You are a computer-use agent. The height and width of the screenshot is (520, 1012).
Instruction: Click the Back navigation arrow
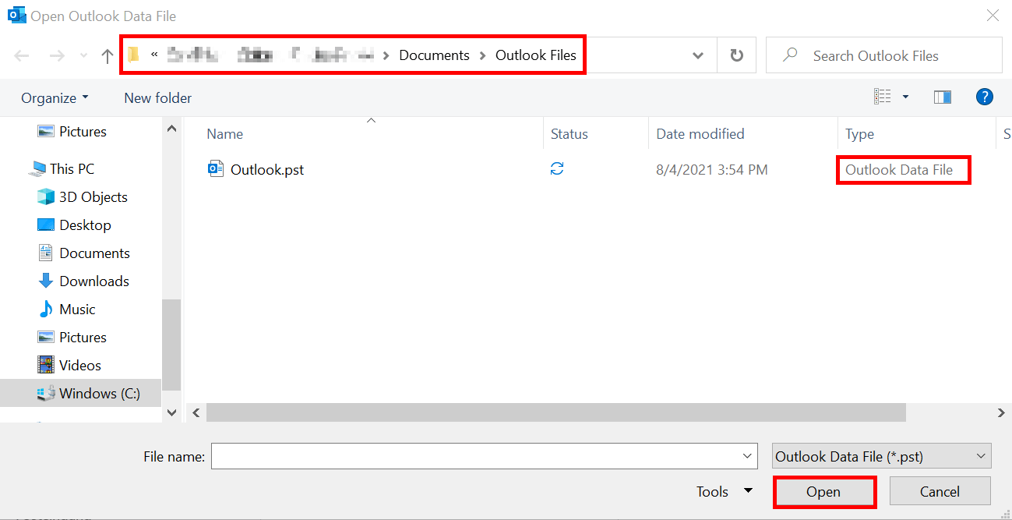point(21,55)
